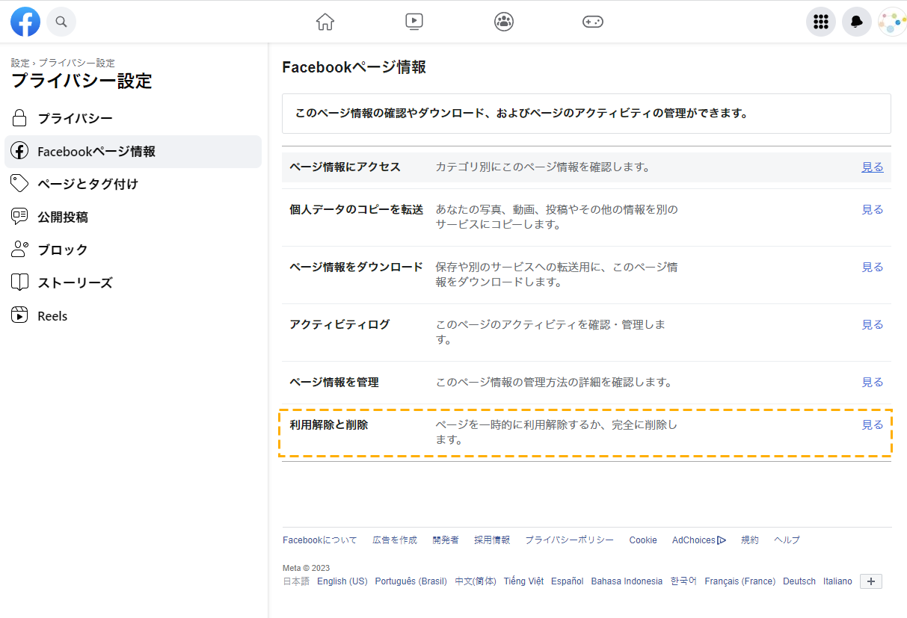Click 見る for ページ情報をダウンロード

[873, 267]
